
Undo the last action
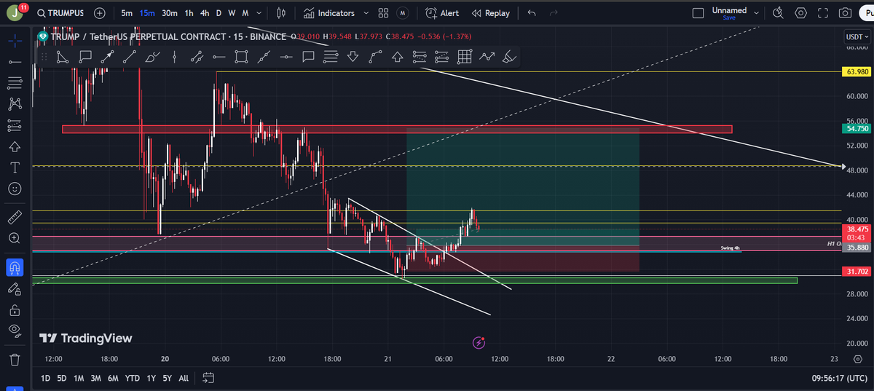pos(531,13)
